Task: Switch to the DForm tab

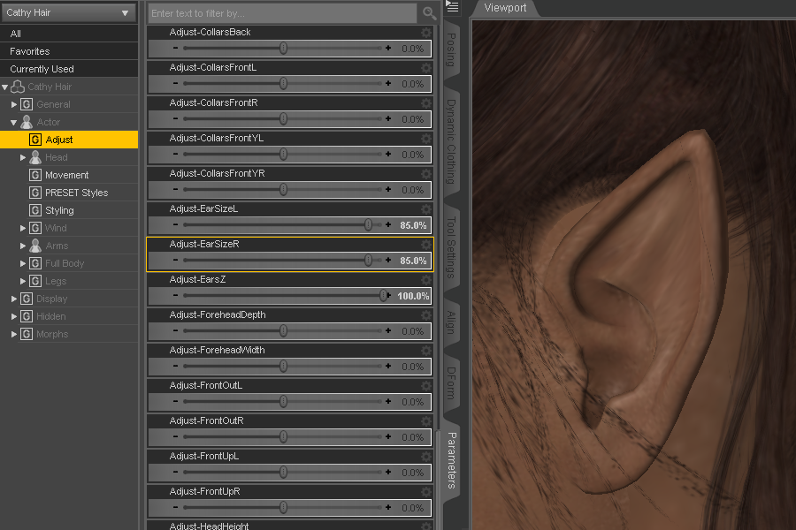Action: (x=451, y=382)
